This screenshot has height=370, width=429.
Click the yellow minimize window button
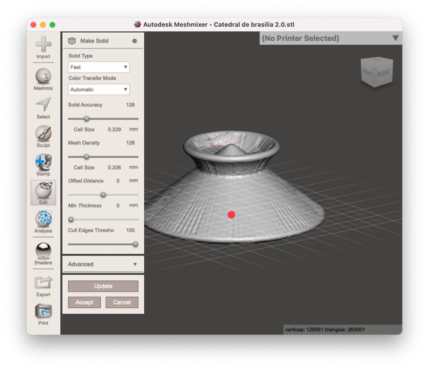(x=42, y=25)
